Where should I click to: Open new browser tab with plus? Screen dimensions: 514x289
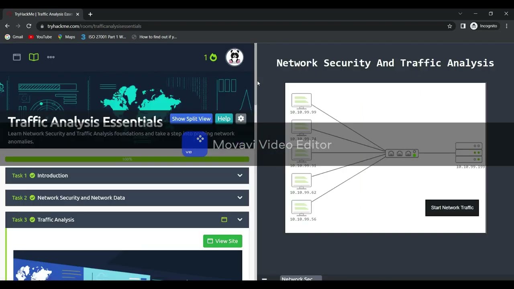90,14
